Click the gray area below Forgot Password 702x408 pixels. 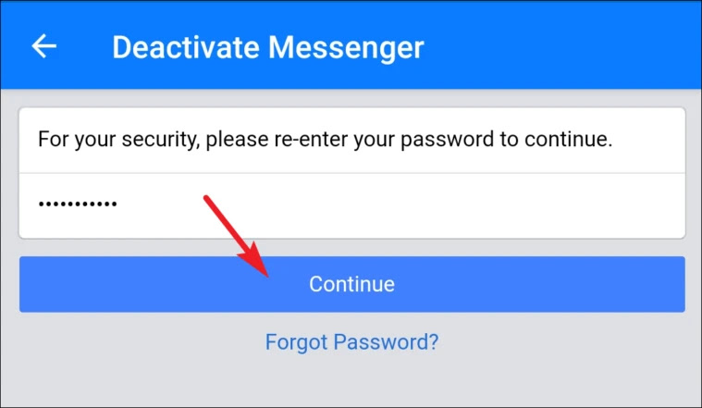point(351,380)
